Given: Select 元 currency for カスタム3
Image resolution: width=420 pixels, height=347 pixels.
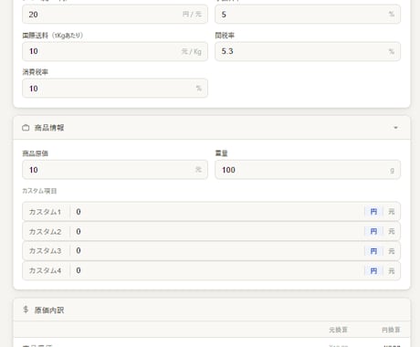Looking at the screenshot, I should (x=392, y=251).
